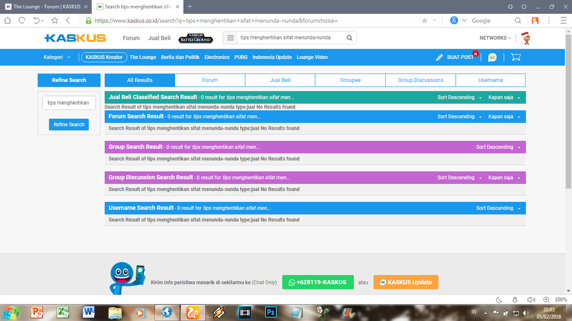This screenshot has height=321, width=572.
Task: Open the shopping cart icon
Action: [516, 57]
